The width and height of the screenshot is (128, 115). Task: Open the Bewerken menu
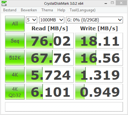tap(29, 10)
